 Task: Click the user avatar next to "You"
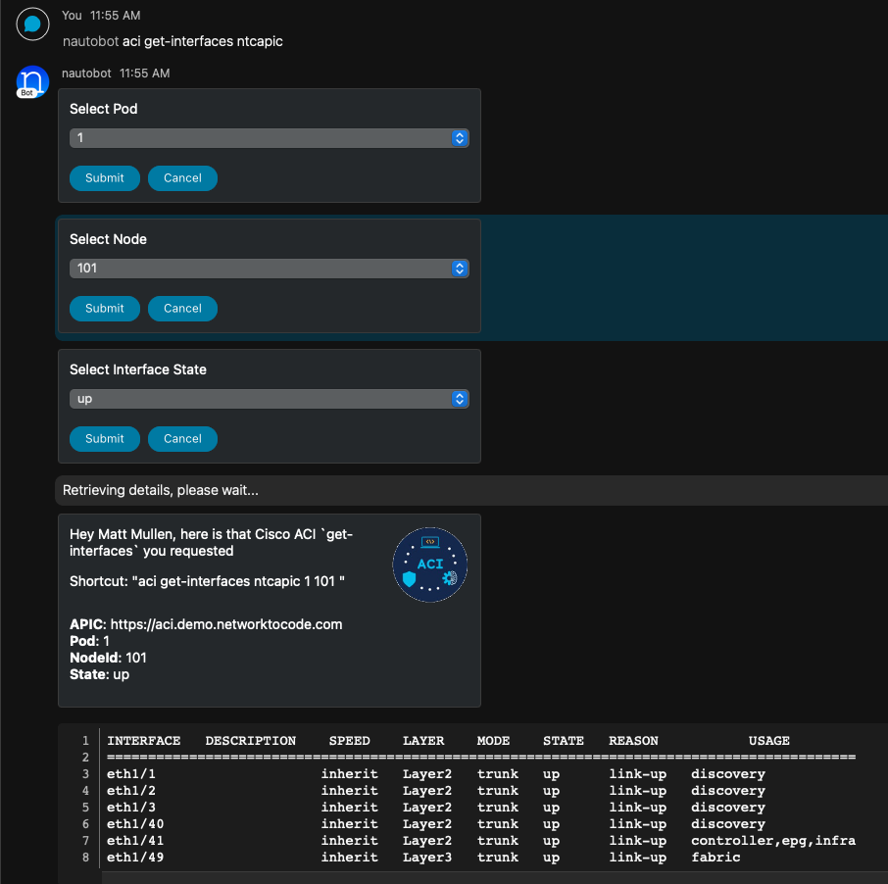32,25
